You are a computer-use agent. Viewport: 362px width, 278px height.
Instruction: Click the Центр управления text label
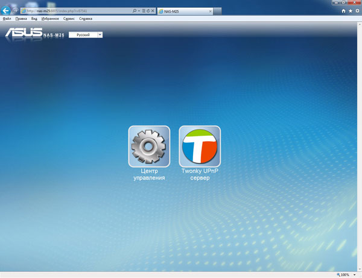click(x=149, y=174)
